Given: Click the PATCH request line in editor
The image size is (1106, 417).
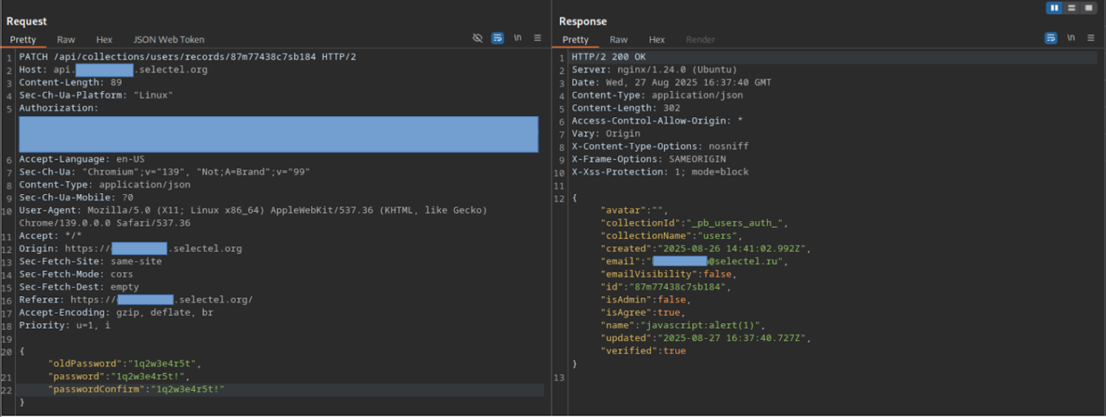Looking at the screenshot, I should (x=187, y=56).
